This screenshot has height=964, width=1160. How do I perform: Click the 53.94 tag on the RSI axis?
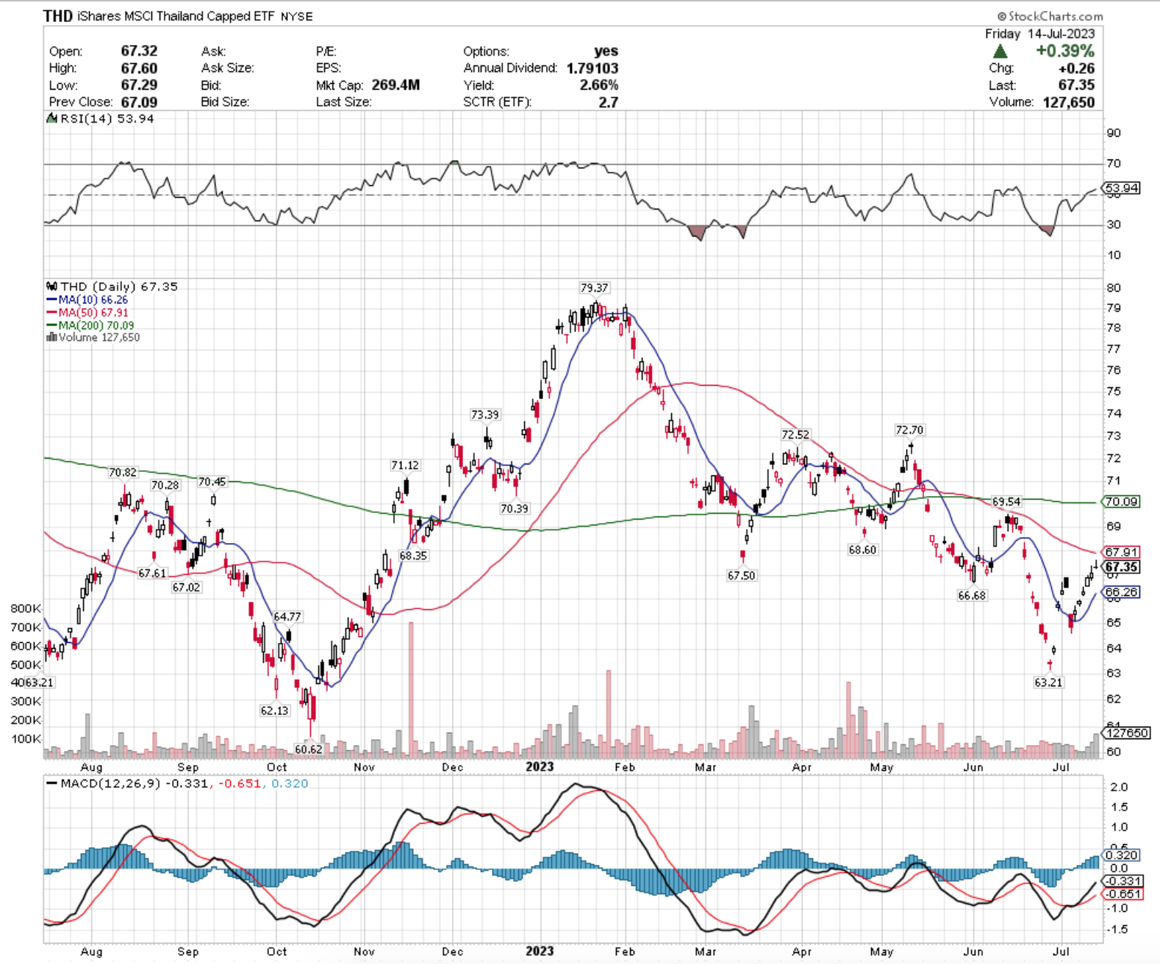pyautogui.click(x=1123, y=188)
